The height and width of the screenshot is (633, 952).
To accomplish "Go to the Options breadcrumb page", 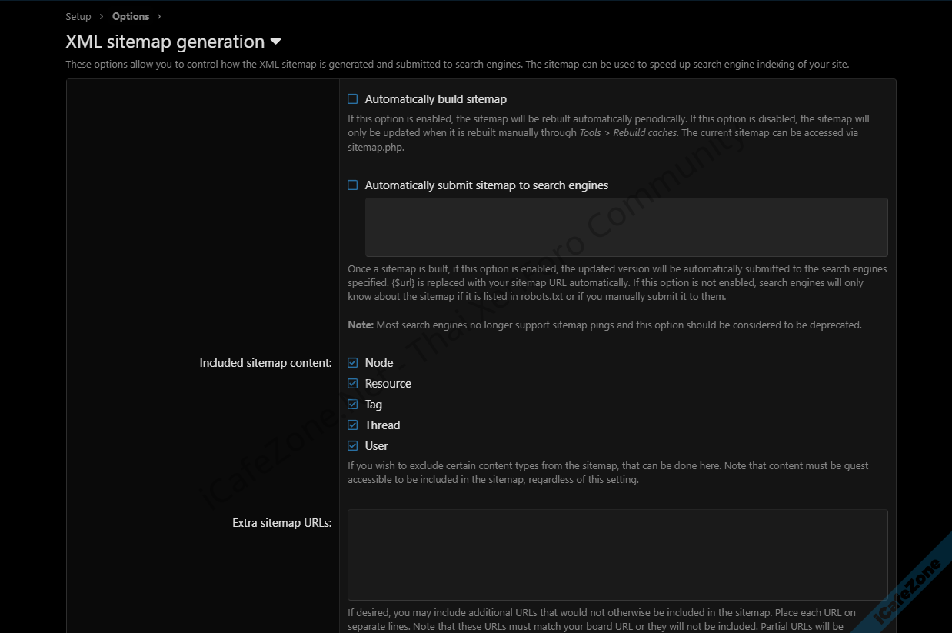I will click(131, 16).
